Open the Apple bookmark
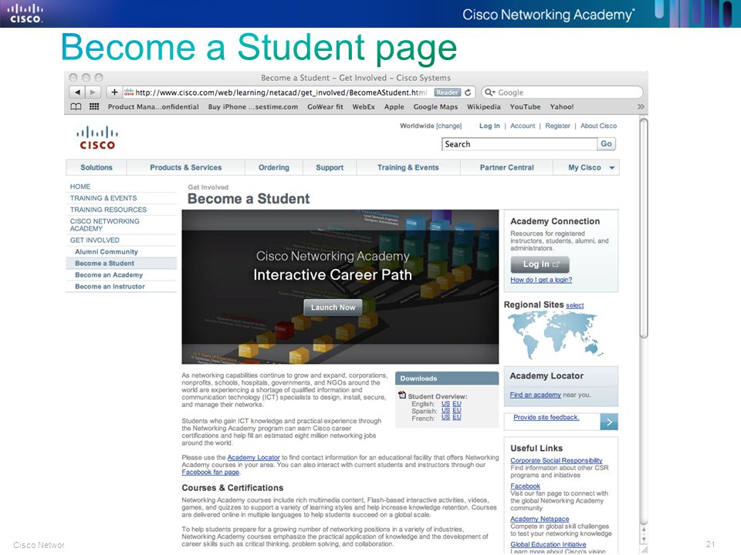This screenshot has height=555, width=741. click(x=394, y=106)
